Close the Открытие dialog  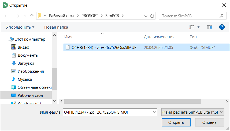pos(224,5)
